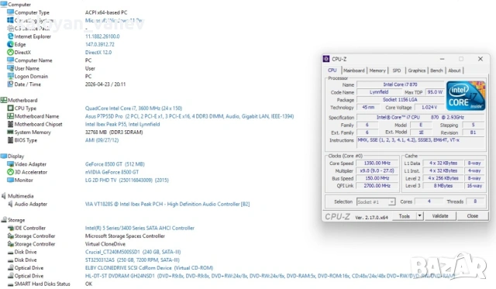Click the QPI Link value 2700.00 MHz

pos(377,186)
